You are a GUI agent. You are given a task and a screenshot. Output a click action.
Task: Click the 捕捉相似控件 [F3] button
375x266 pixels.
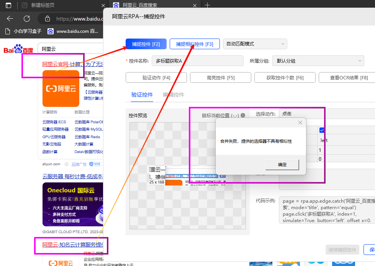coord(195,44)
